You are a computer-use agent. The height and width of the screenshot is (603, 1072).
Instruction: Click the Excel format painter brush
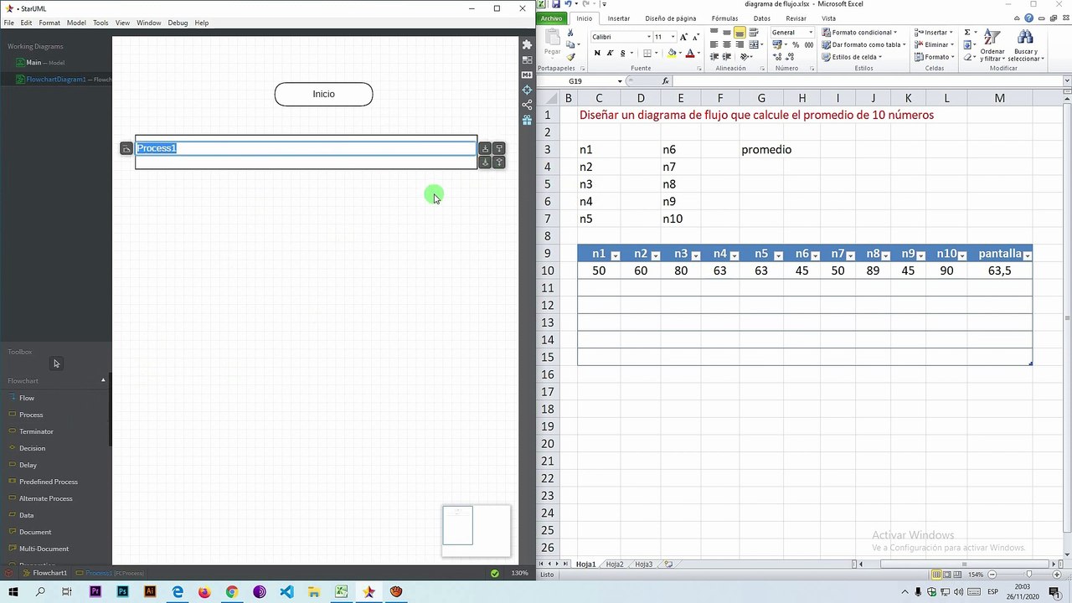pyautogui.click(x=570, y=56)
